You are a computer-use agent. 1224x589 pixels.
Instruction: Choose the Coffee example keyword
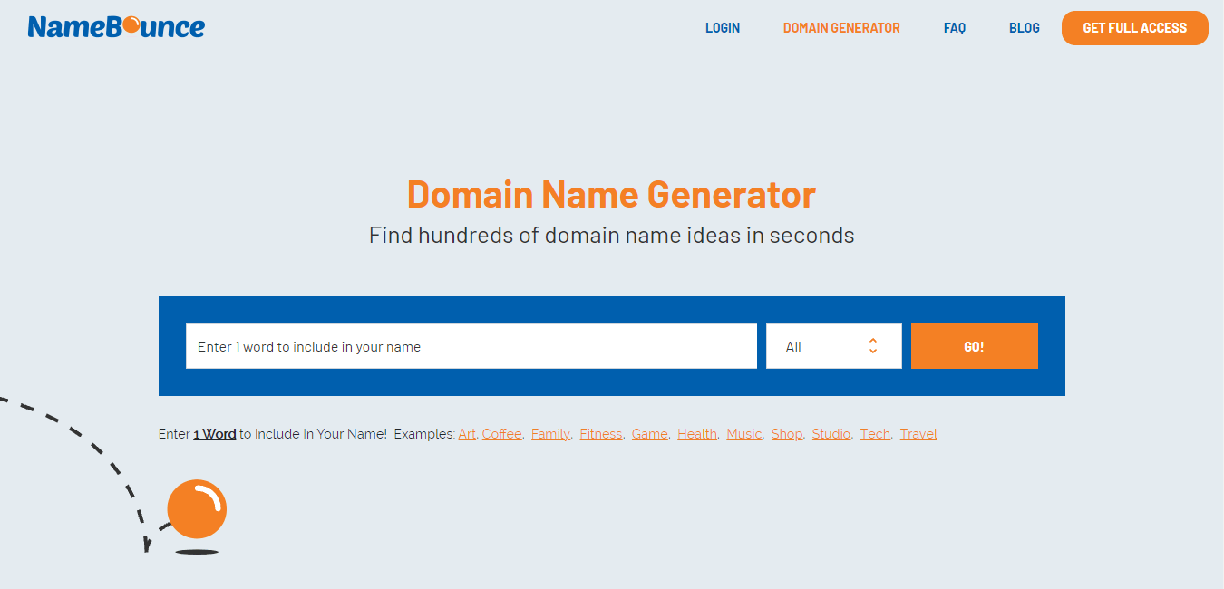501,434
